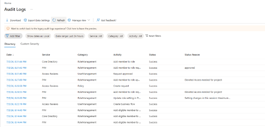This screenshot has width=265, height=127.
Task: Open log entry 7/5/26, 8:26:53 PM
Action: click(x=16, y=92)
